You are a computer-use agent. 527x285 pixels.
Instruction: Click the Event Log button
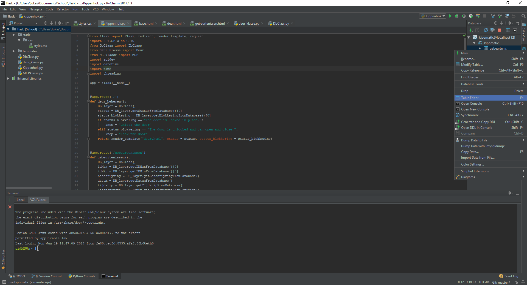point(509,276)
